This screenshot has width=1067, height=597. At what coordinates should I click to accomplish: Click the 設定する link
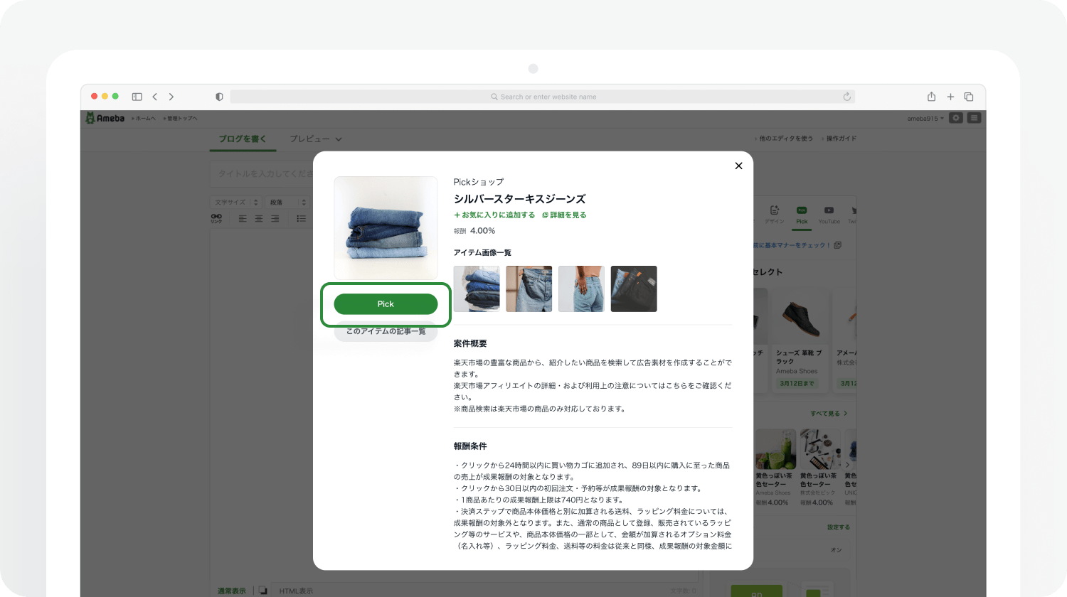tap(839, 527)
